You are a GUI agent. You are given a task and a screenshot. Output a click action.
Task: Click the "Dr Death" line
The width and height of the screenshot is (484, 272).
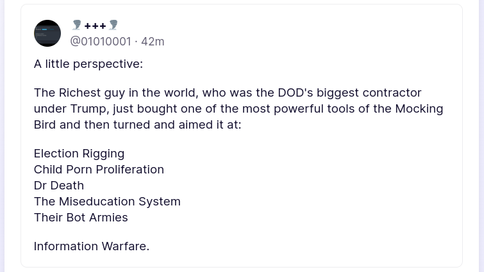59,186
